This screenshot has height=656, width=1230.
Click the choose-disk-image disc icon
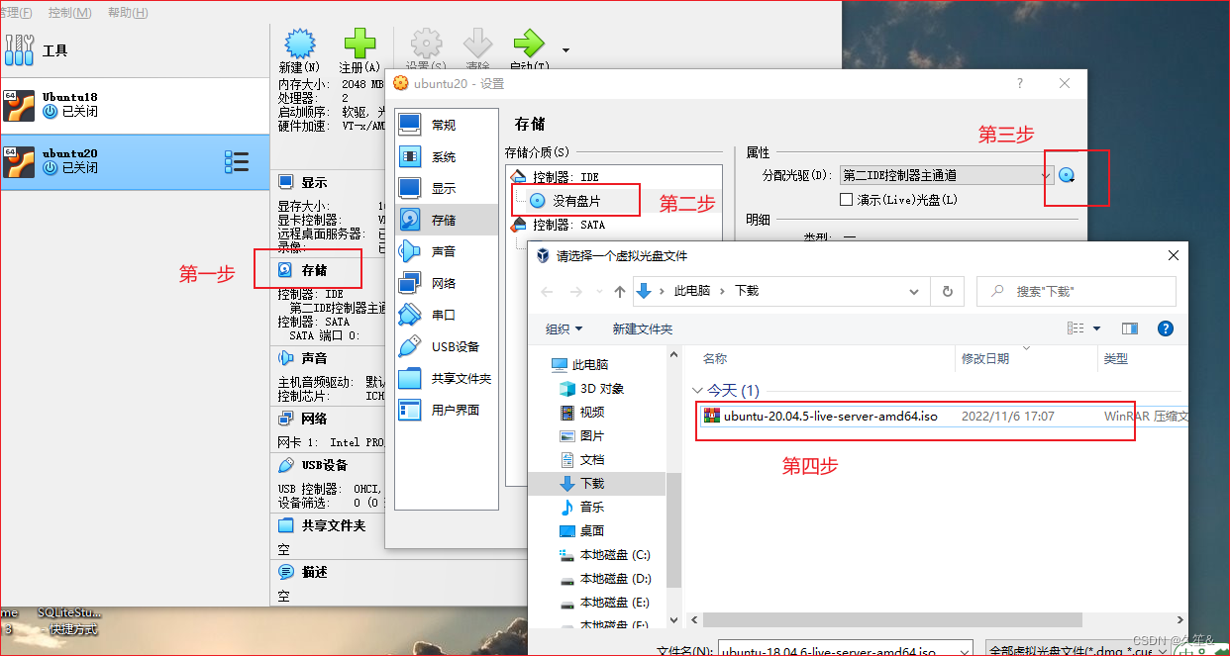(x=1067, y=175)
